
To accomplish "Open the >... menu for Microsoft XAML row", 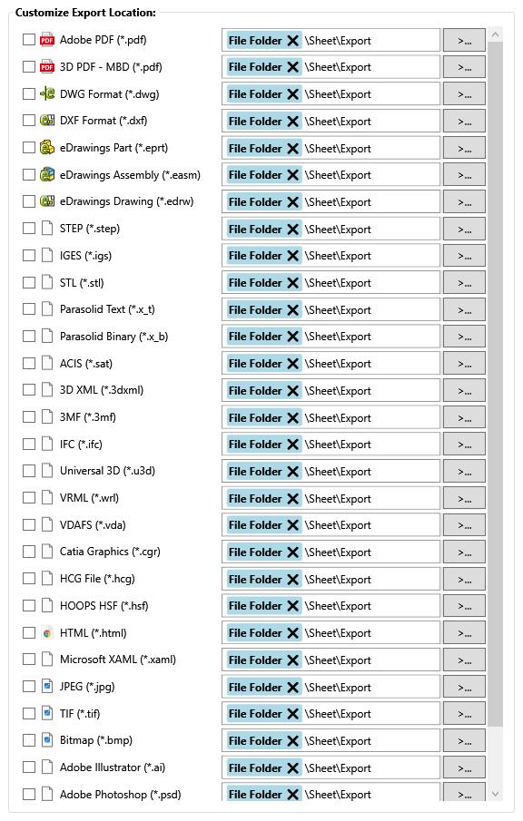I will pos(464,660).
